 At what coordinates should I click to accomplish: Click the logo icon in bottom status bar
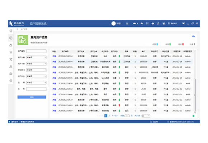coord(10,122)
